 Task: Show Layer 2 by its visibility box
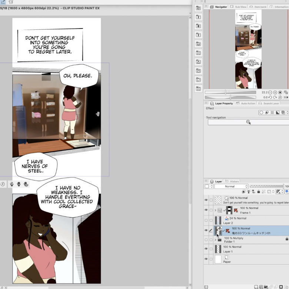pyautogui.click(x=206, y=220)
